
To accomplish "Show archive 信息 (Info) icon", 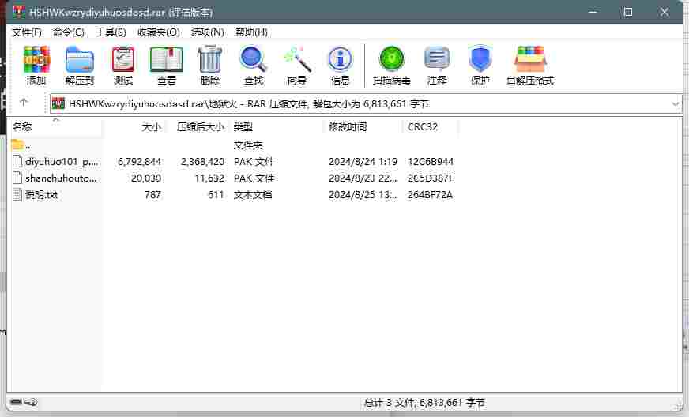I will coord(340,59).
